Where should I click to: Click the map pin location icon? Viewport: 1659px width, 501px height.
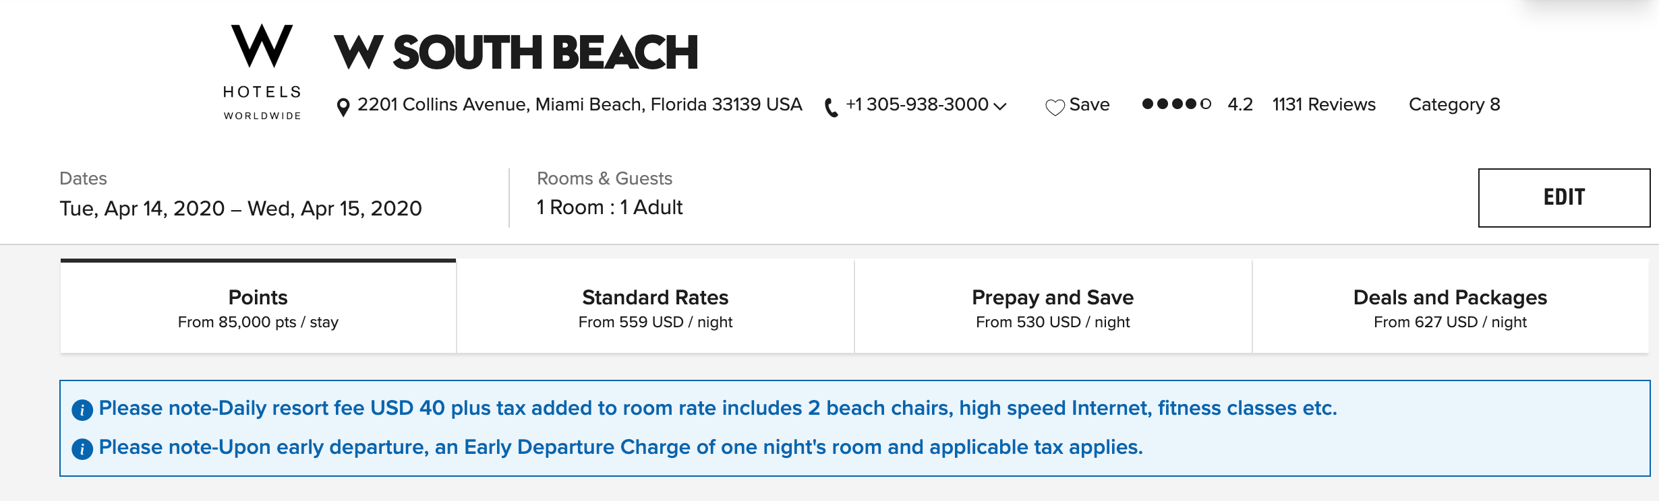pyautogui.click(x=343, y=107)
